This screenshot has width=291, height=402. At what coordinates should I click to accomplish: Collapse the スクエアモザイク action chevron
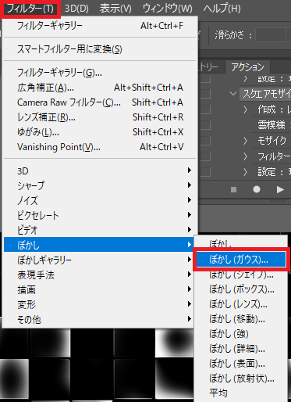(233, 93)
